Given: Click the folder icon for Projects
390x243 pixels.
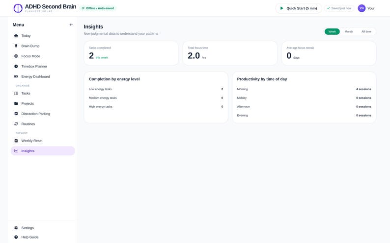Looking at the screenshot, I should point(16,103).
